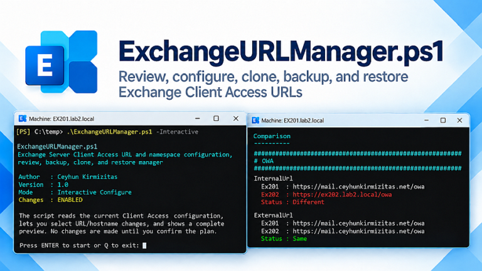Click the 'lets you select URL/hostname changes' line
This screenshot has height=271, width=482.
[121, 224]
